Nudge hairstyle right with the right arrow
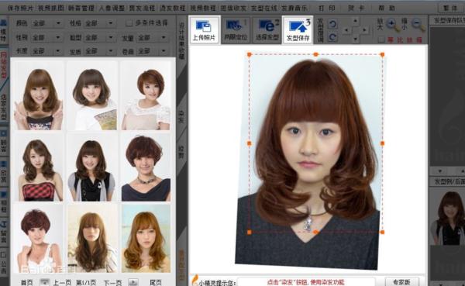The image size is (465, 286). tap(364, 29)
